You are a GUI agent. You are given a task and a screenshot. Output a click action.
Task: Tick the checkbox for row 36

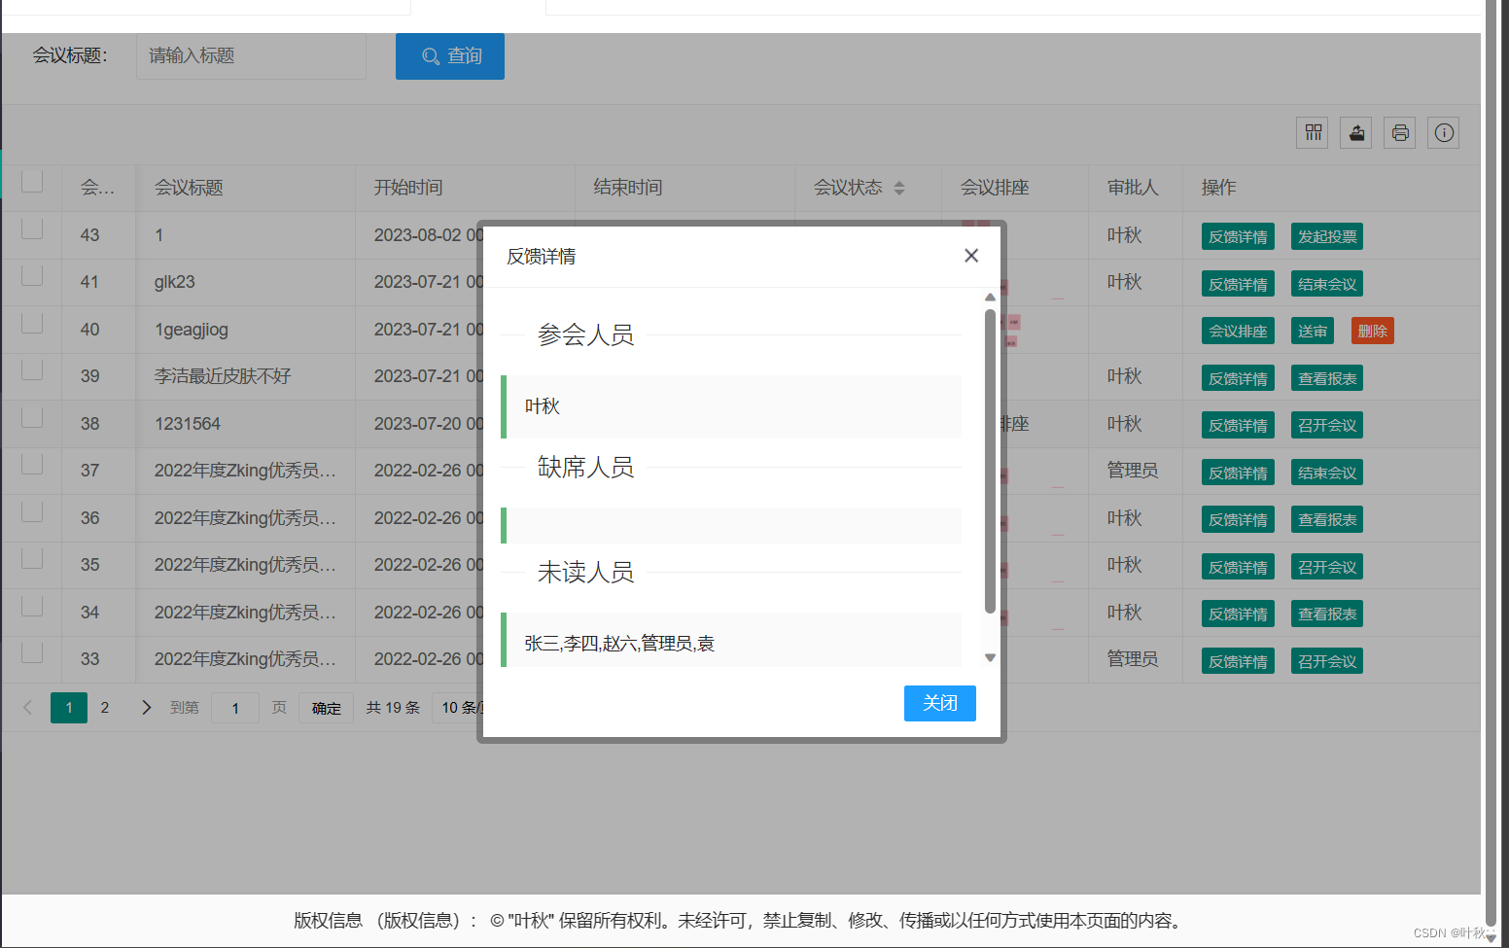click(32, 511)
